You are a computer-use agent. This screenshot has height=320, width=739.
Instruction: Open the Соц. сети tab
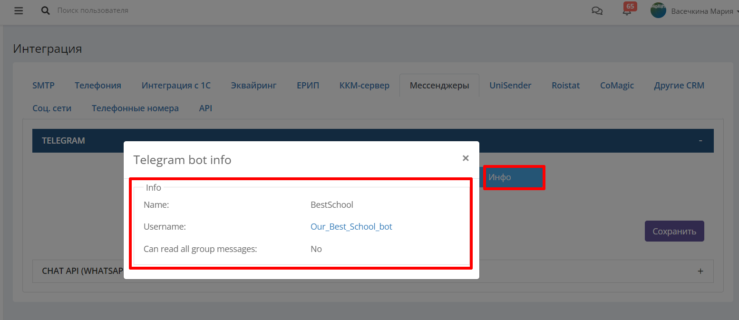pos(52,108)
